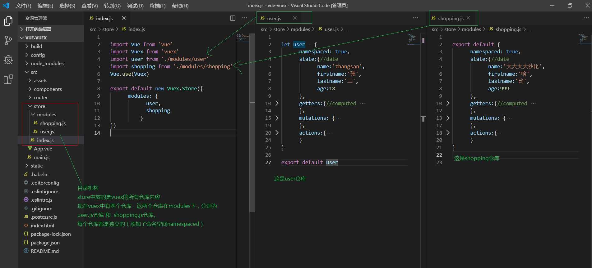Expand the components folder
The width and height of the screenshot is (592, 268).
click(51, 89)
